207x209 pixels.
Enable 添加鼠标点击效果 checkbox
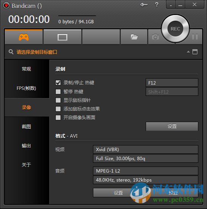tap(58, 109)
